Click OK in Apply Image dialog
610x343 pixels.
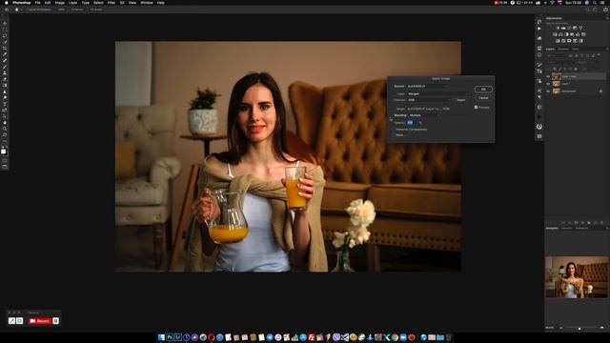click(x=483, y=89)
